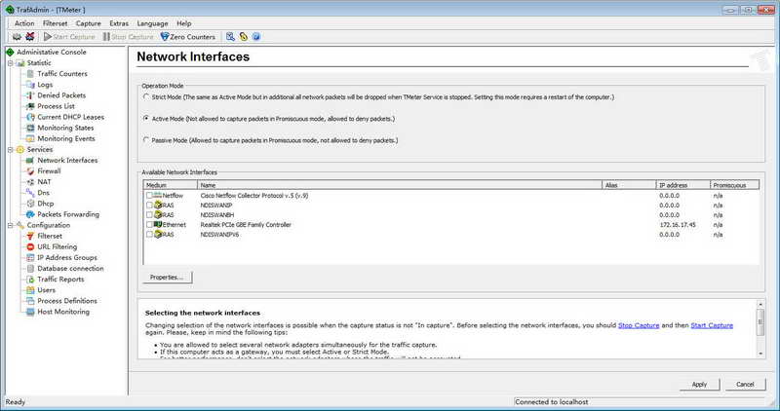Open the Language menu
This screenshot has height=411, width=780.
click(152, 23)
